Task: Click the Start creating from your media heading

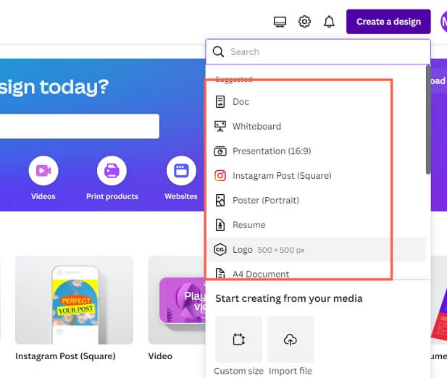Action: (289, 298)
